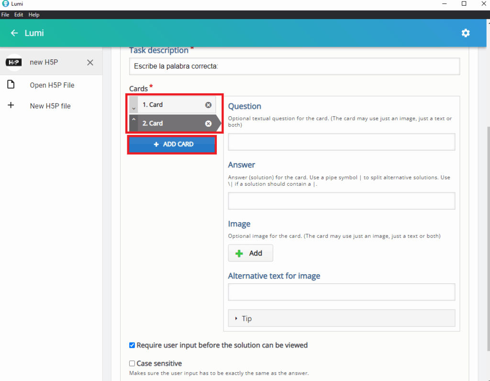Screen dimensions: 490x381
Task: Open settings with the gear icon
Action: [x=465, y=33]
